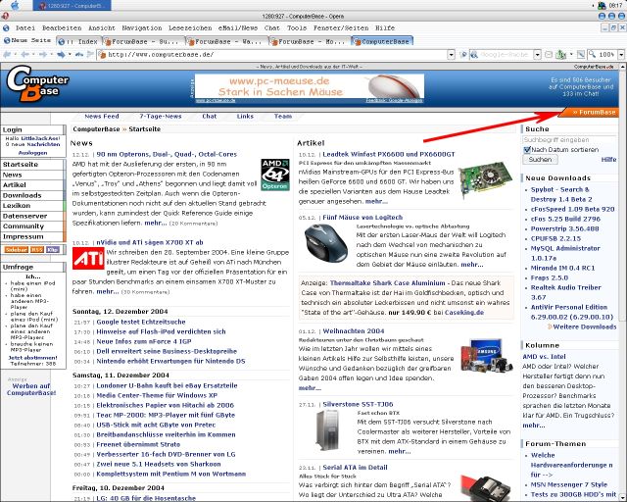
Task: Click the Logitech mouse image
Action: pos(326,244)
